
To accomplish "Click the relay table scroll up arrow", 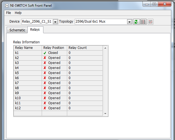I will click(x=105, y=48).
